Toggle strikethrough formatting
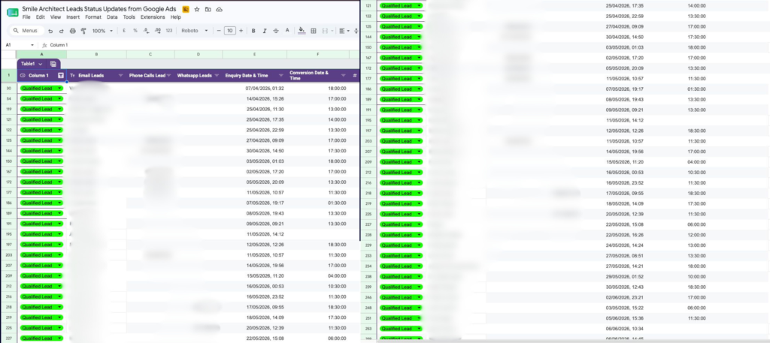 (276, 30)
